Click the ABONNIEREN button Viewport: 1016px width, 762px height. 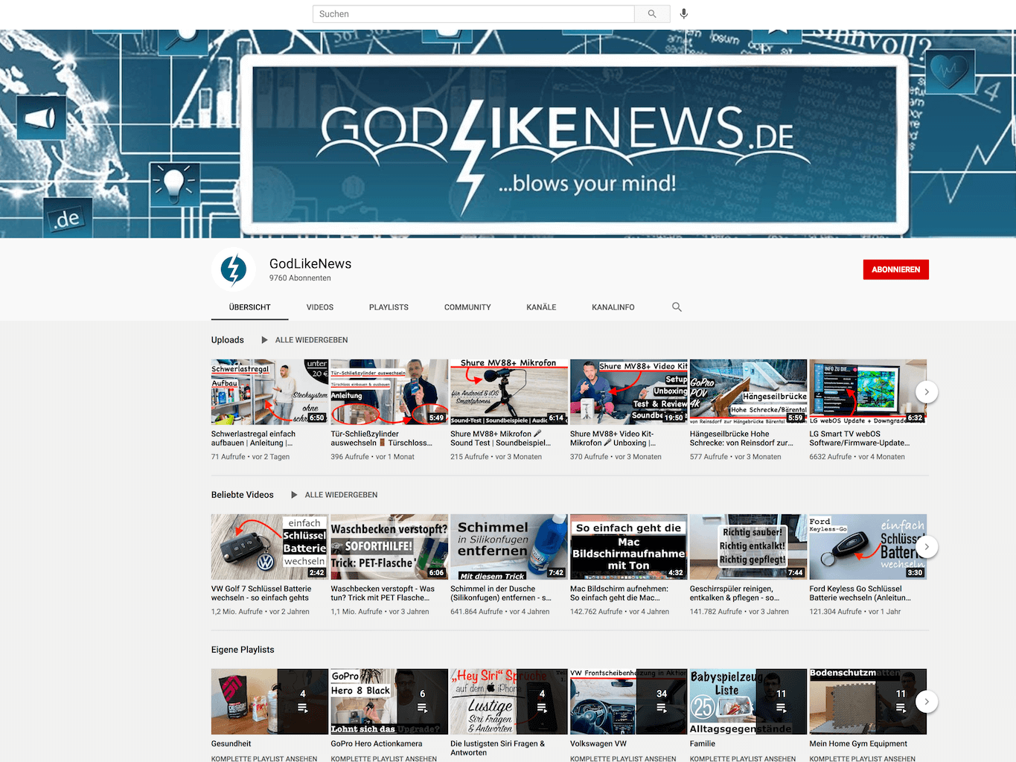895,269
